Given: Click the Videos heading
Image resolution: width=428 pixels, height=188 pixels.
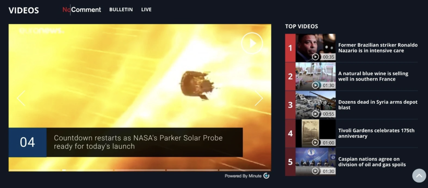Looking at the screenshot, I should [x=24, y=11].
